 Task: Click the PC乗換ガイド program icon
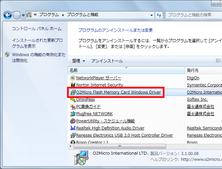pyautogui.click(x=73, y=107)
